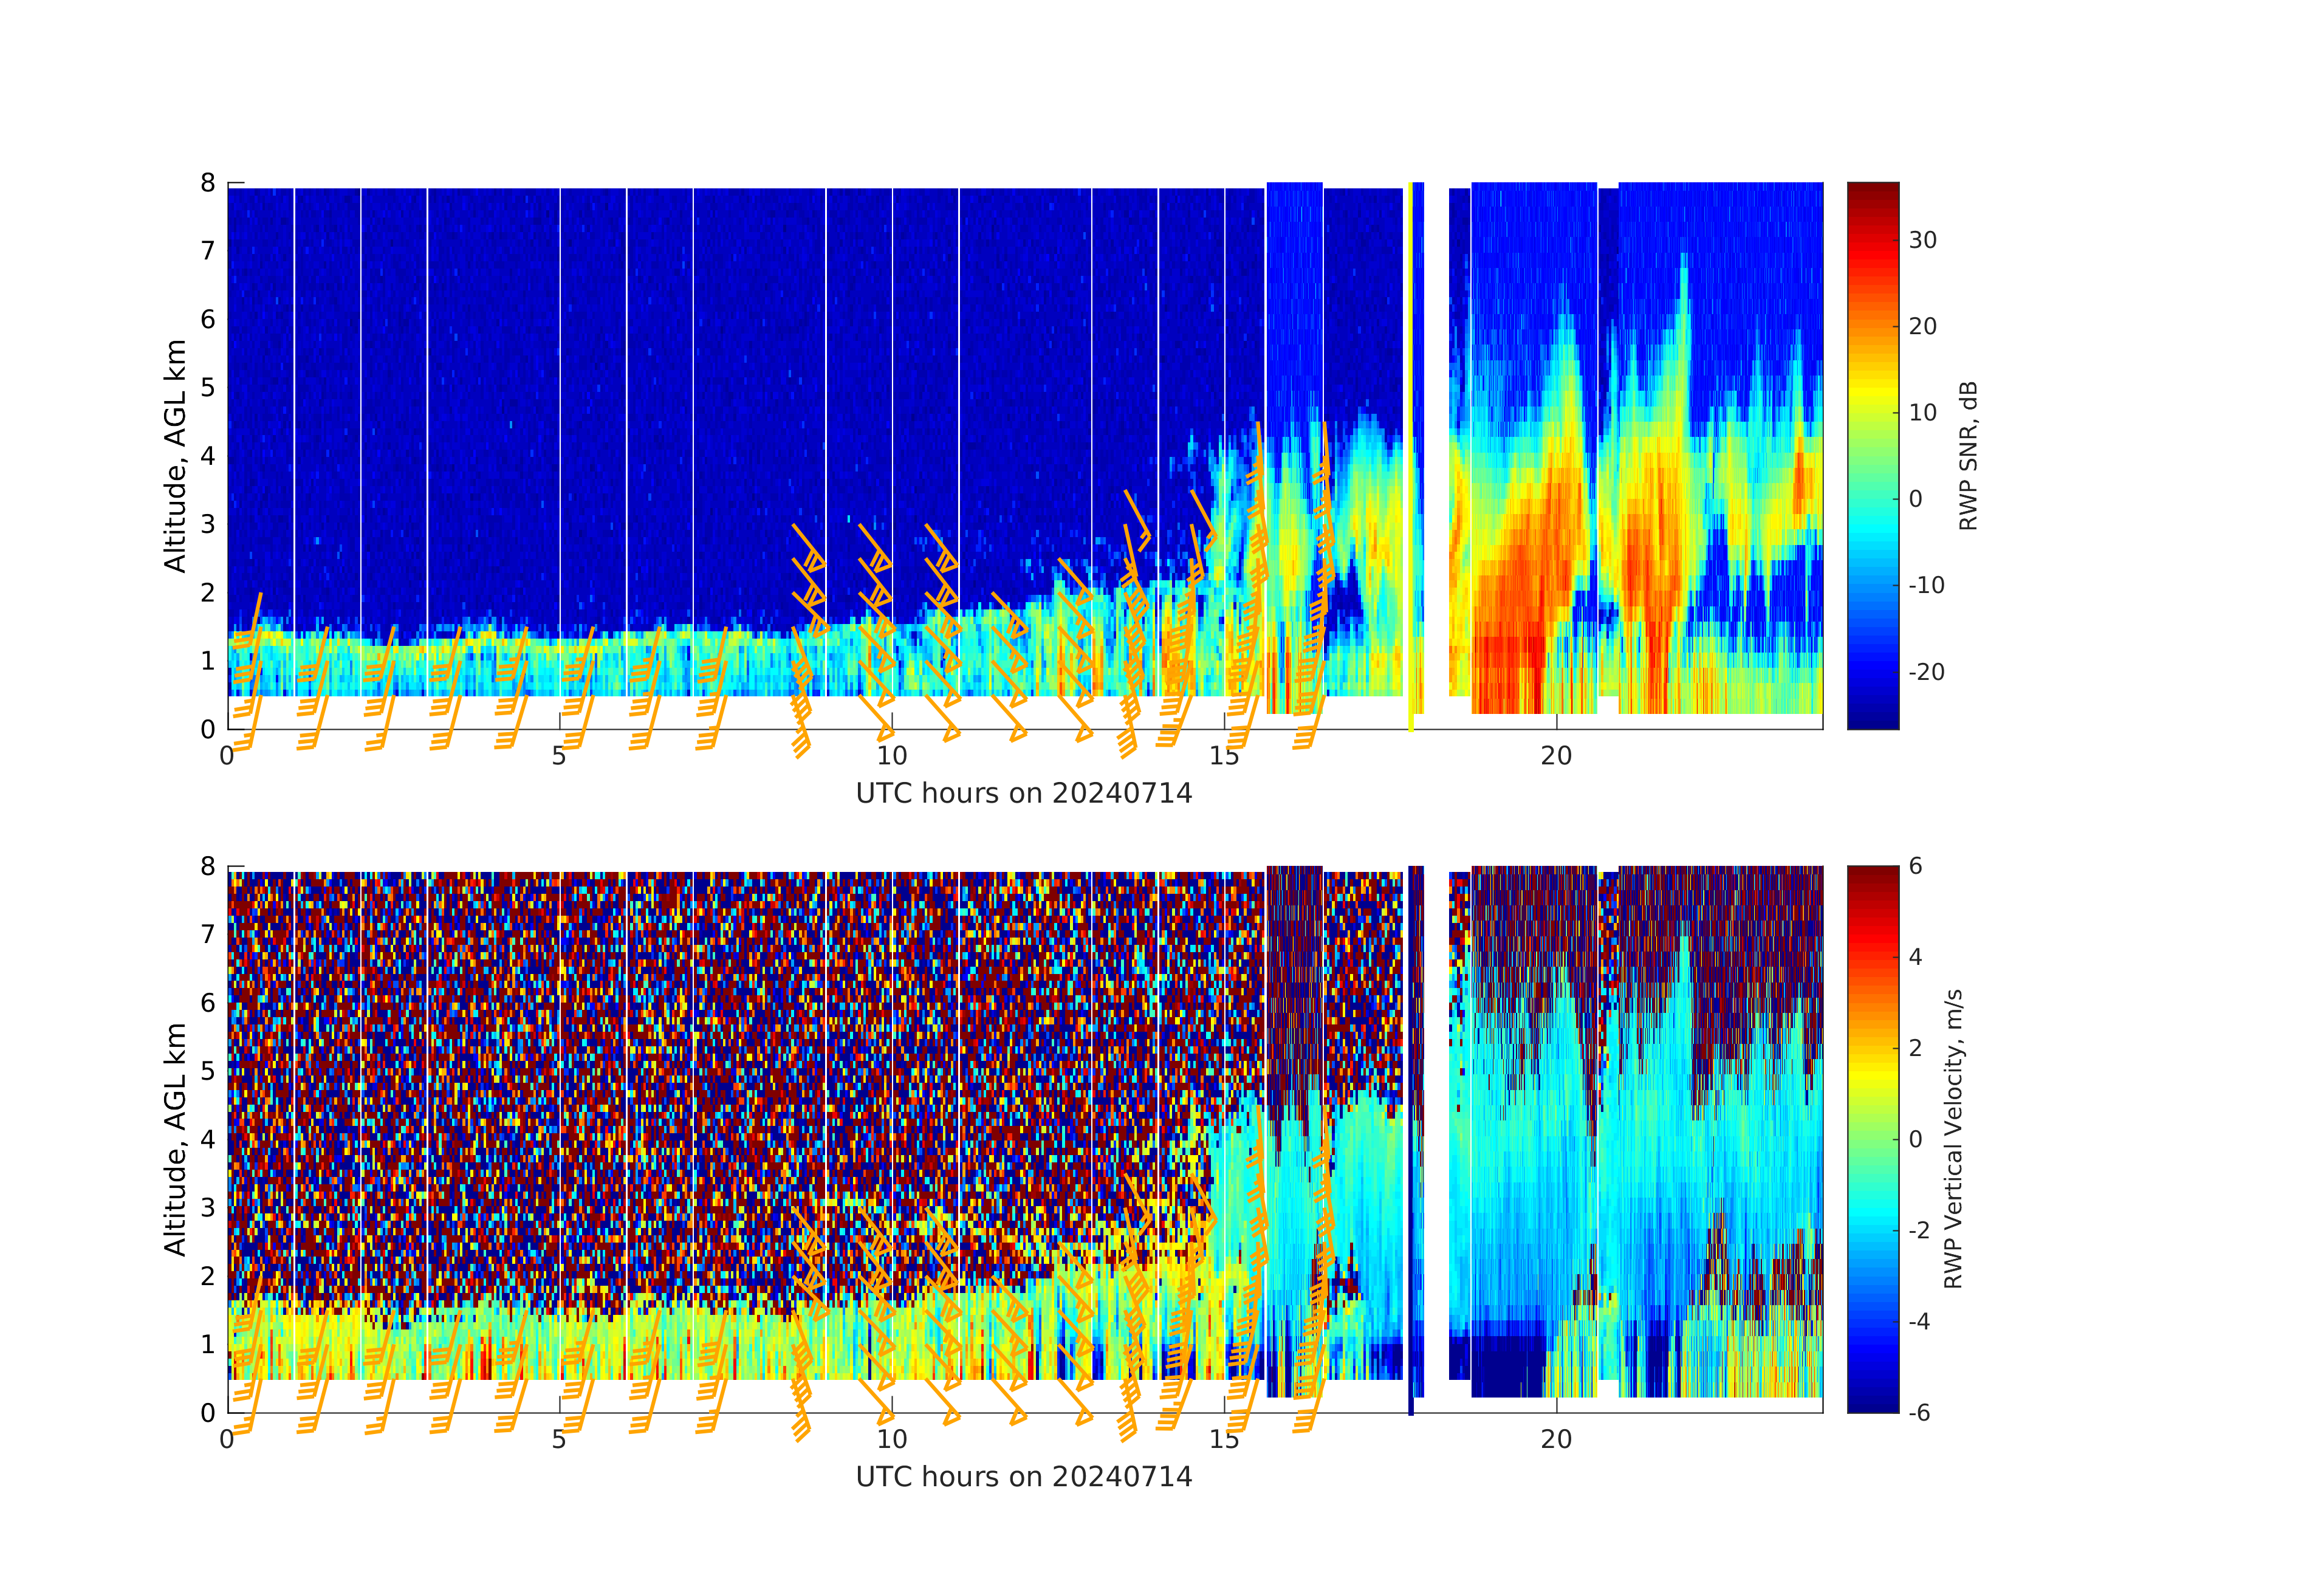This screenshot has height=1595, width=2324.
Task: Click hour 20 tick on top plot
Action: tap(1556, 755)
